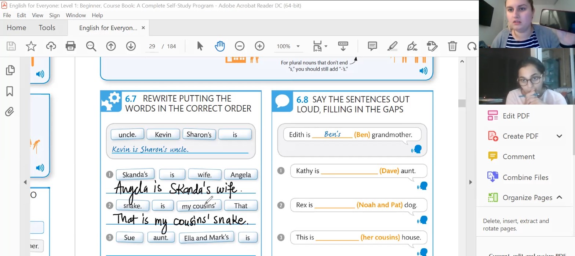Screen dimensions: 575x256
Task: Open the Window menu
Action: 76,15
